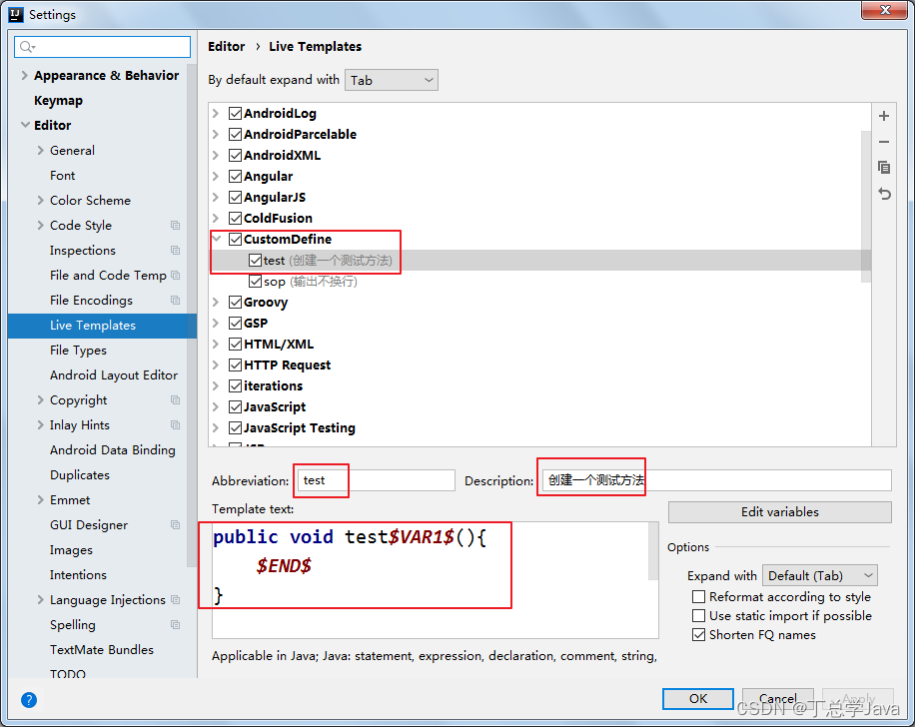Enable Use static import if possible
This screenshot has width=915, height=727.
coord(698,615)
